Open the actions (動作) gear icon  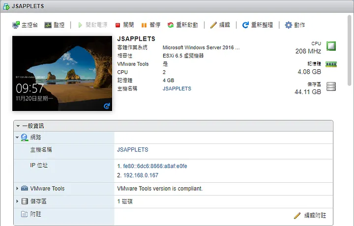click(x=288, y=25)
